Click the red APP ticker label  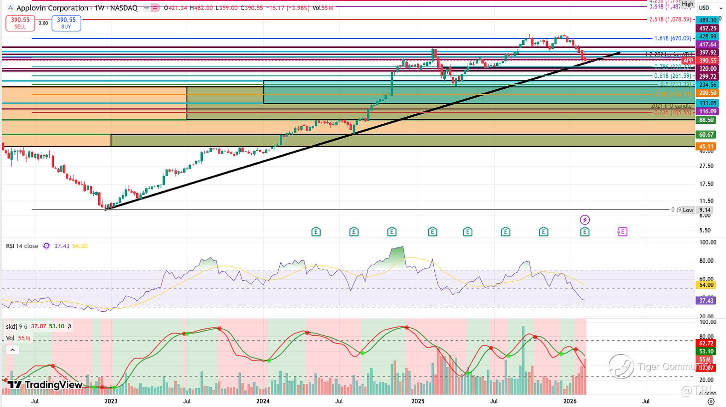tap(689, 60)
